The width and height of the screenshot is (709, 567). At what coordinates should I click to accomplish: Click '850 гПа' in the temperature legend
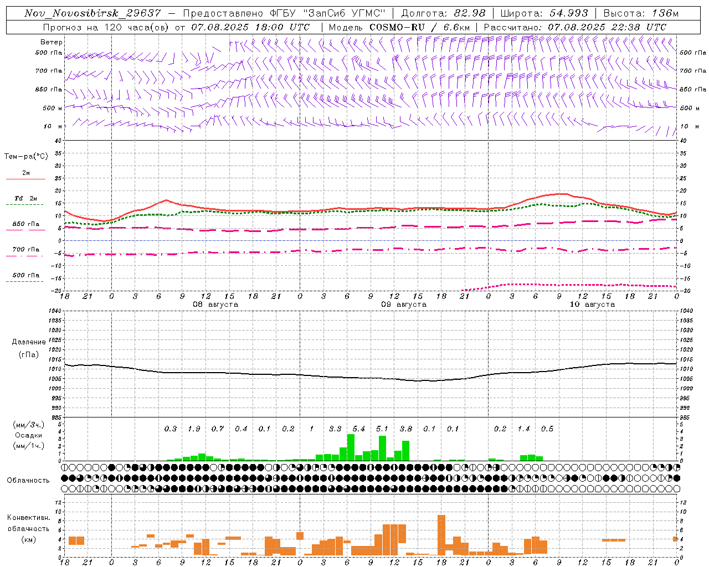click(x=25, y=224)
